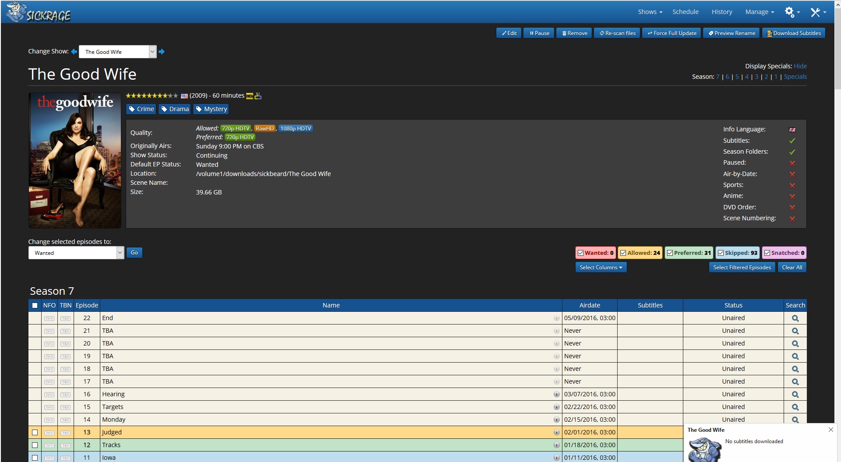Toggle the Allowed: 24 filter checkbox
Screen dimensions: 841x462
(x=623, y=253)
